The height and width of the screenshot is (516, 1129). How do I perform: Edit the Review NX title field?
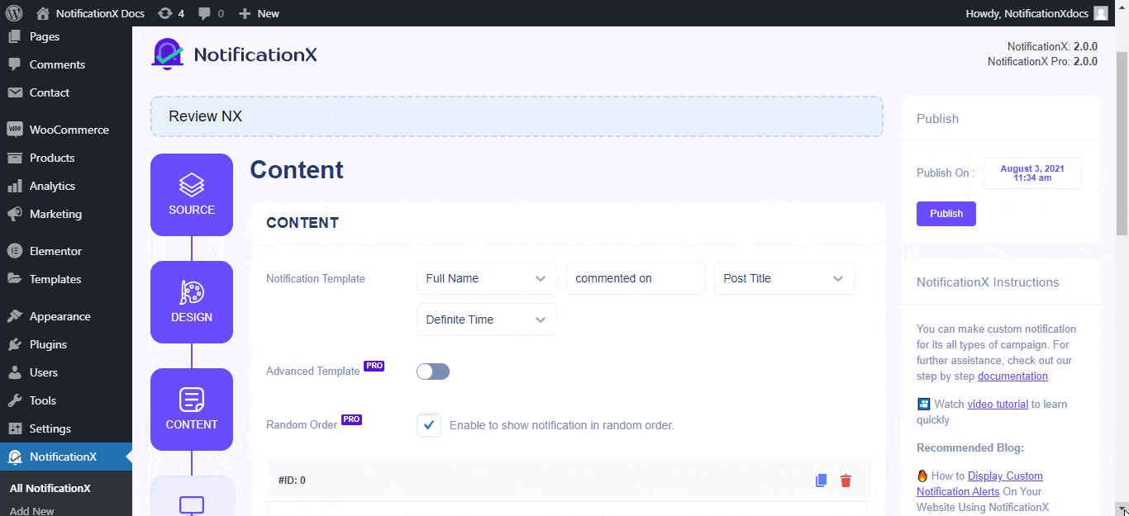click(517, 116)
